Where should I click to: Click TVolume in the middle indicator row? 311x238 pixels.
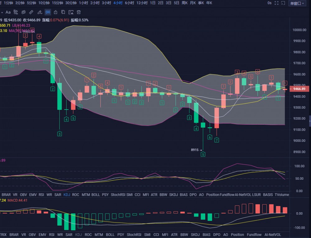click(282, 195)
